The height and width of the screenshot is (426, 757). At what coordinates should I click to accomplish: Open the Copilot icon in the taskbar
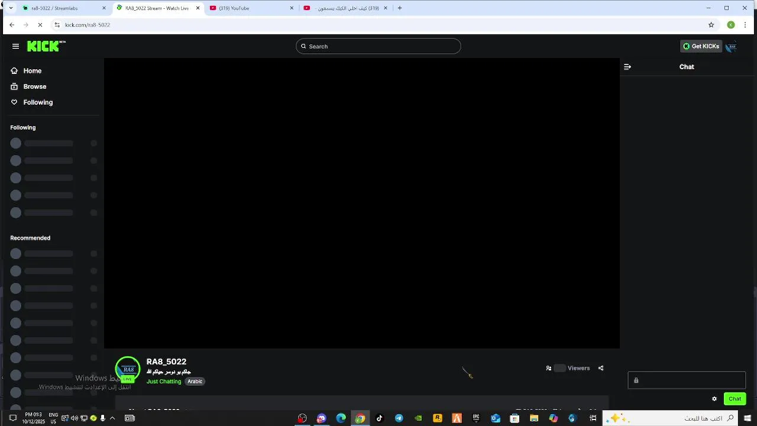554,418
